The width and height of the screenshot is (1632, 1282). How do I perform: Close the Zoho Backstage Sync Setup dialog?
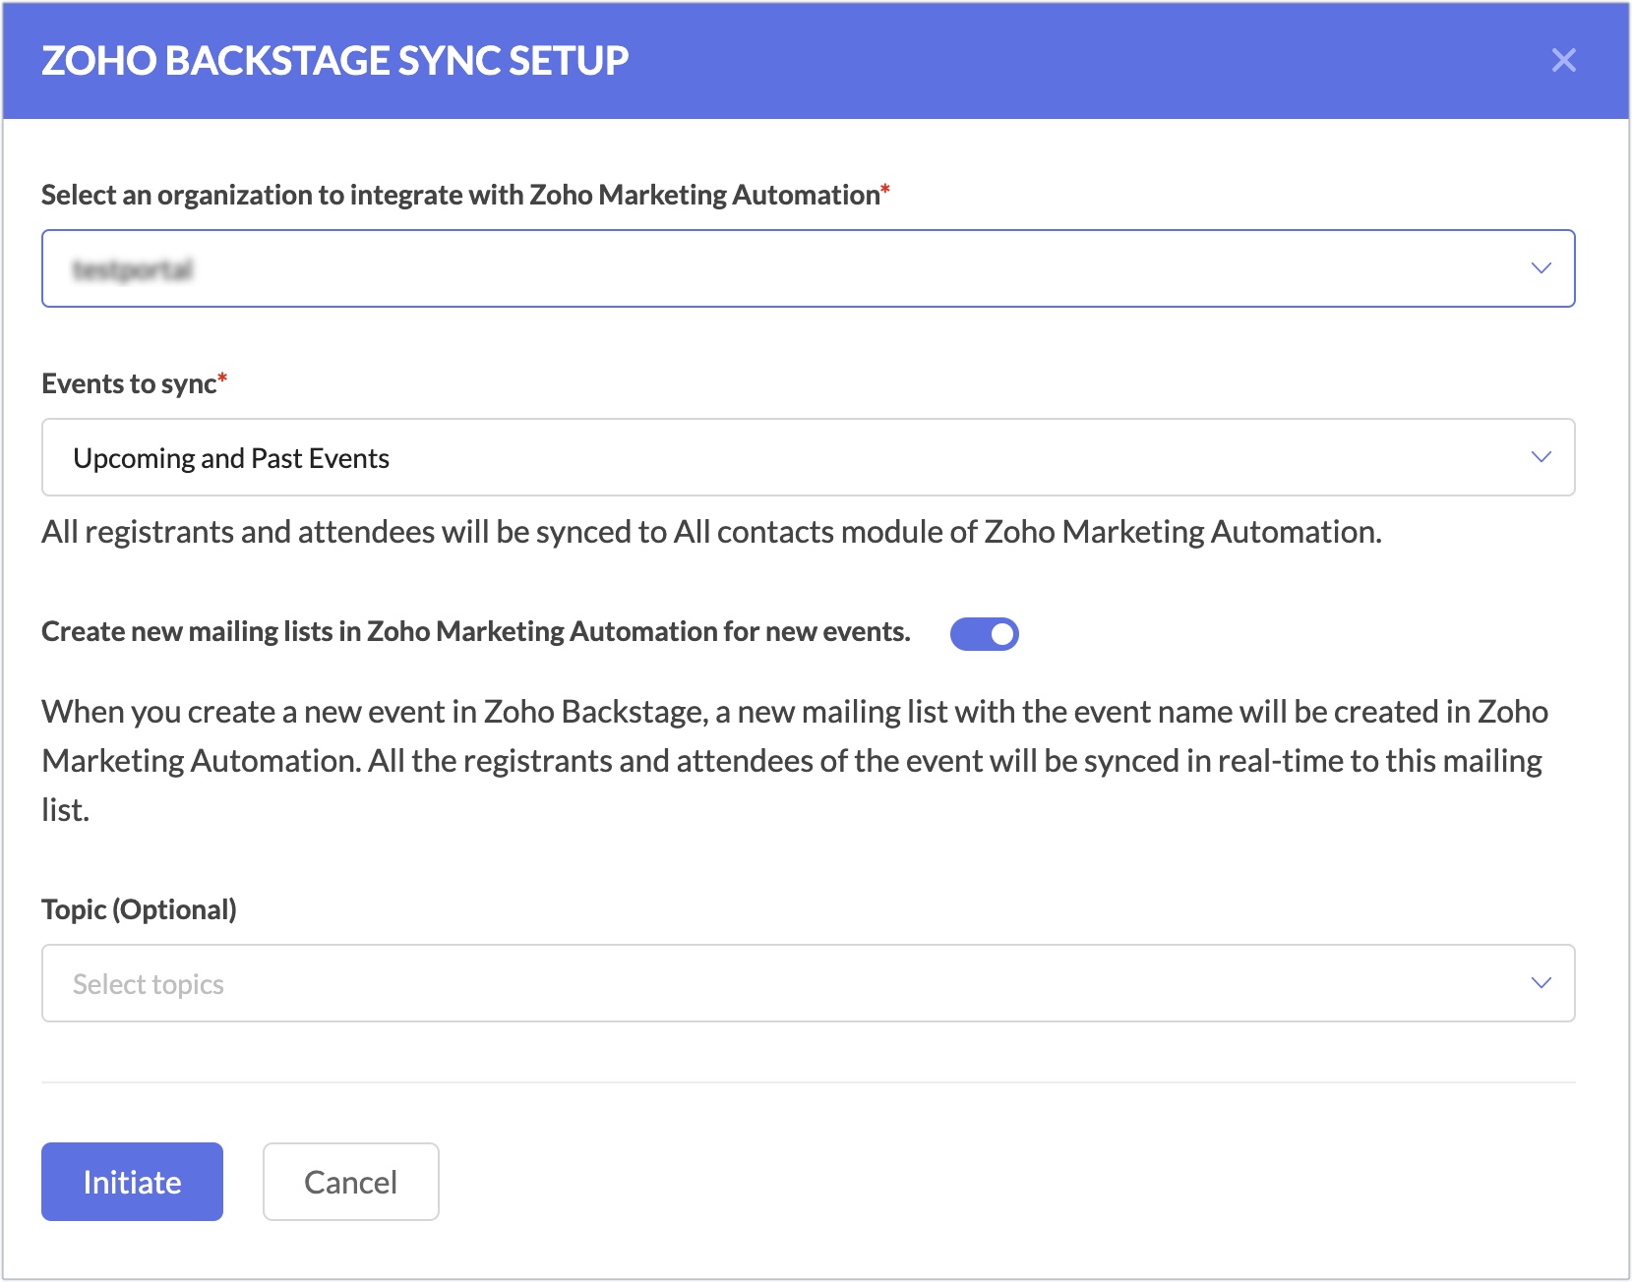(1563, 60)
